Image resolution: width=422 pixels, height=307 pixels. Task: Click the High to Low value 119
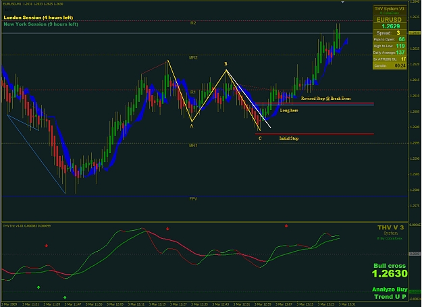tap(400, 46)
